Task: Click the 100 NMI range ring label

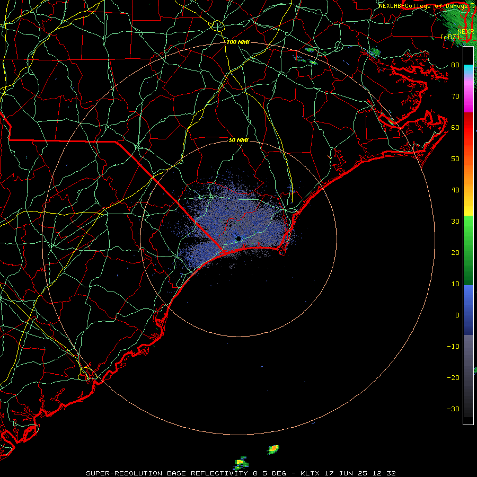Action: pyautogui.click(x=238, y=42)
